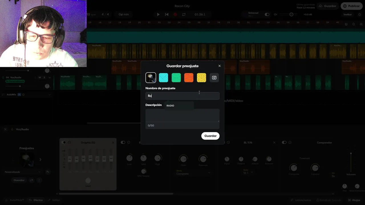The height and width of the screenshot is (205, 365).
Task: Expand track 04 Voz/Audio options chevron
Action: pos(50,77)
